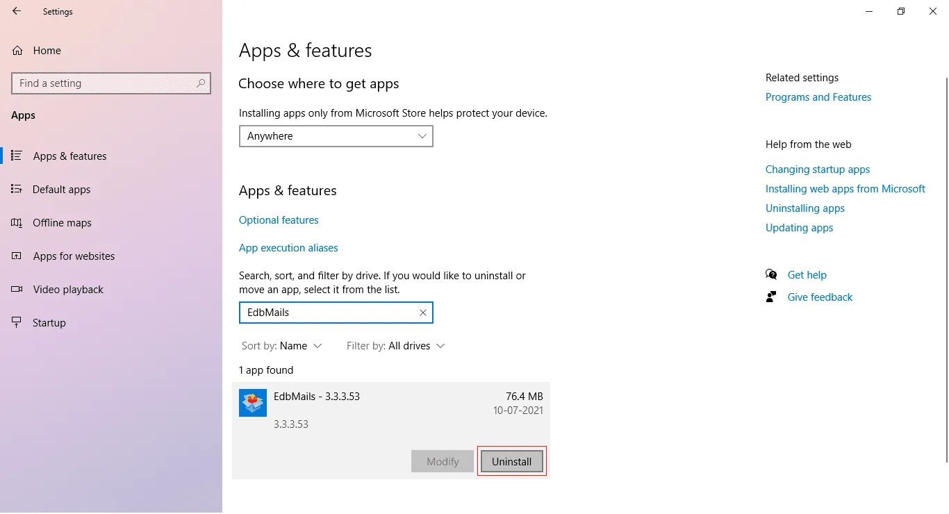Screen dimensions: 949x514
Task: Restore down the Settings window
Action: pos(901,11)
